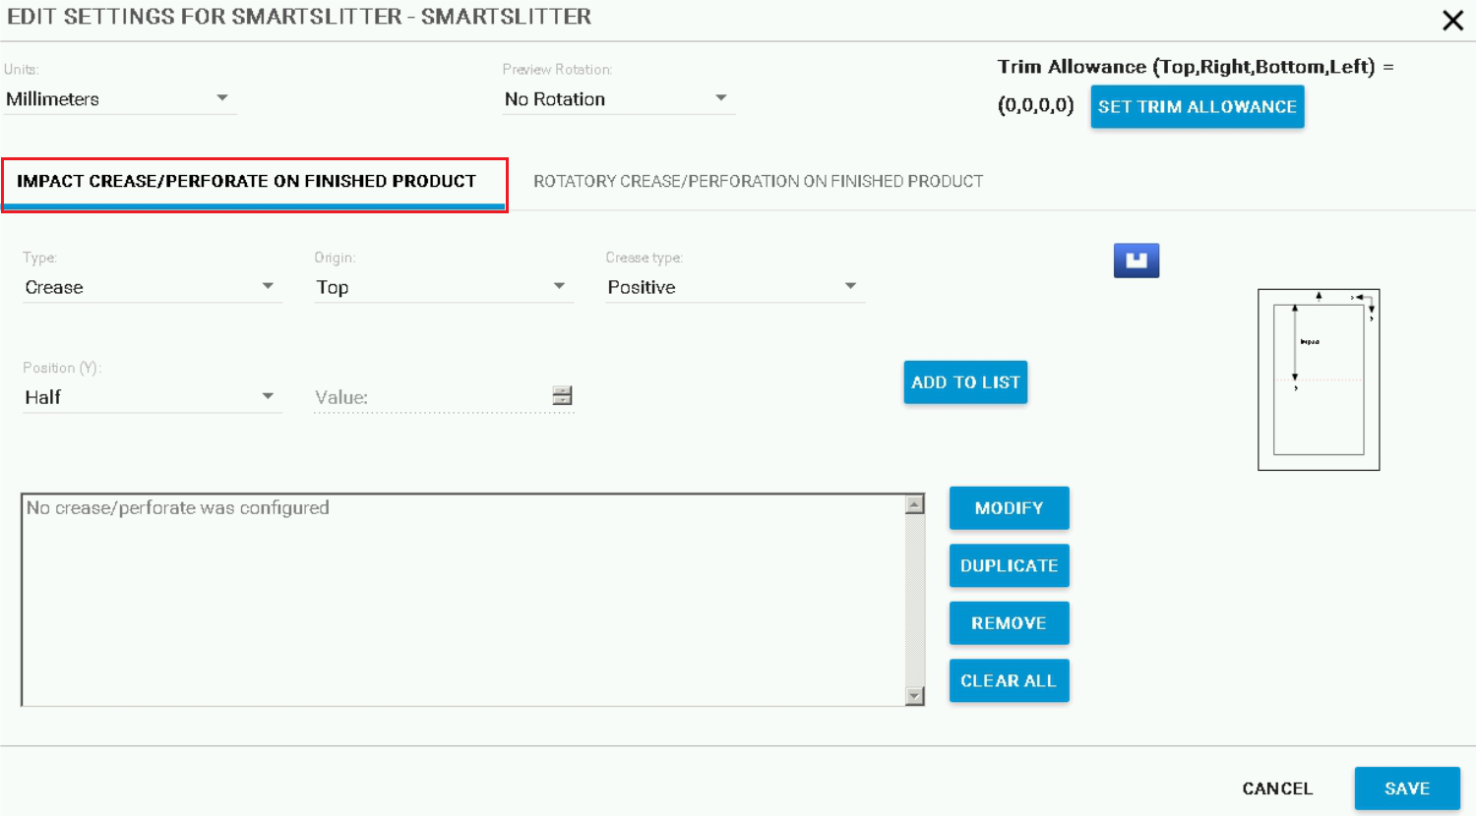Image resolution: width=1476 pixels, height=816 pixels.
Task: Close the SmartSlitter settings dialog
Action: pyautogui.click(x=1452, y=21)
